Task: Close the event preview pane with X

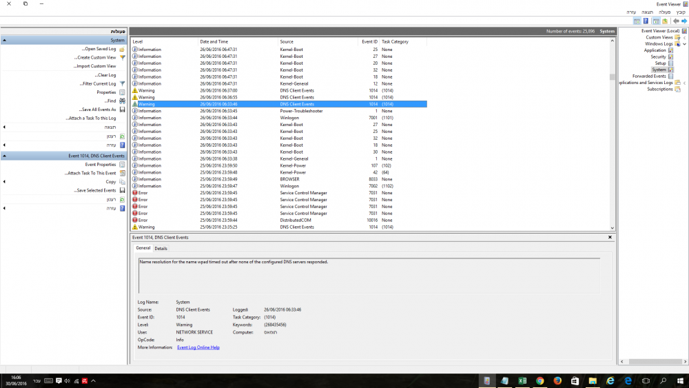Action: pyautogui.click(x=610, y=237)
